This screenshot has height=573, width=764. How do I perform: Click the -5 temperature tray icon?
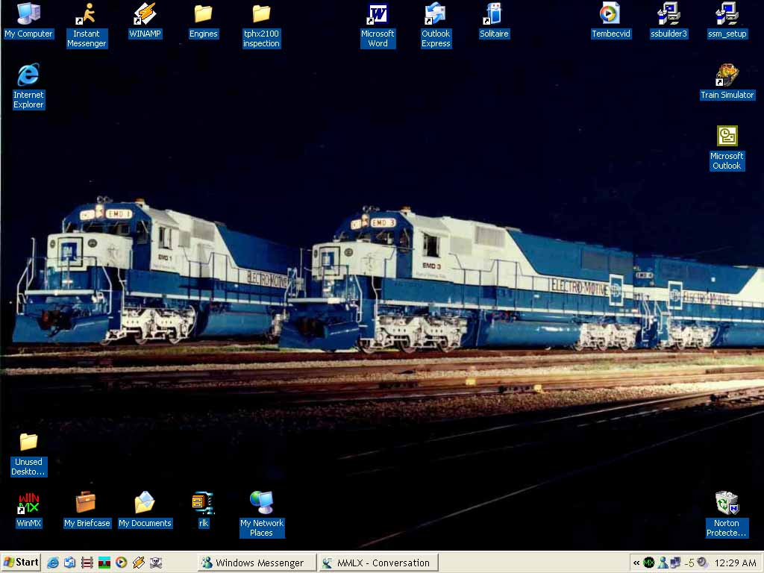click(689, 563)
